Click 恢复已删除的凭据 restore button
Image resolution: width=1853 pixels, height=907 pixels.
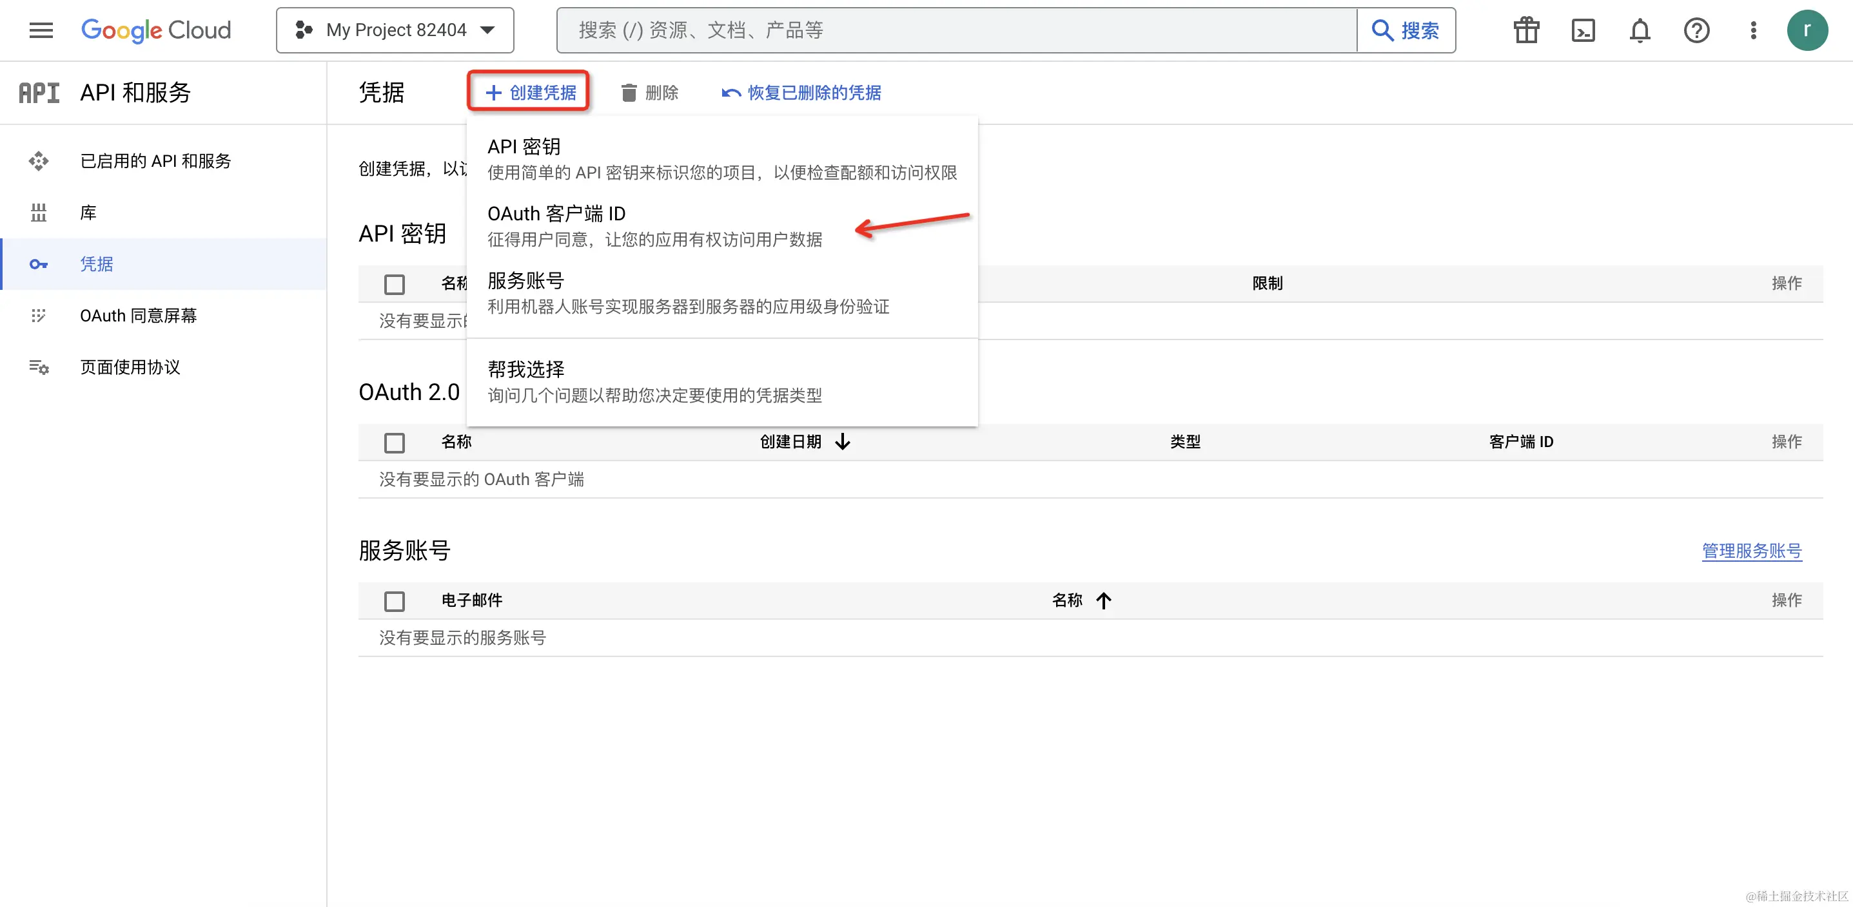click(801, 93)
